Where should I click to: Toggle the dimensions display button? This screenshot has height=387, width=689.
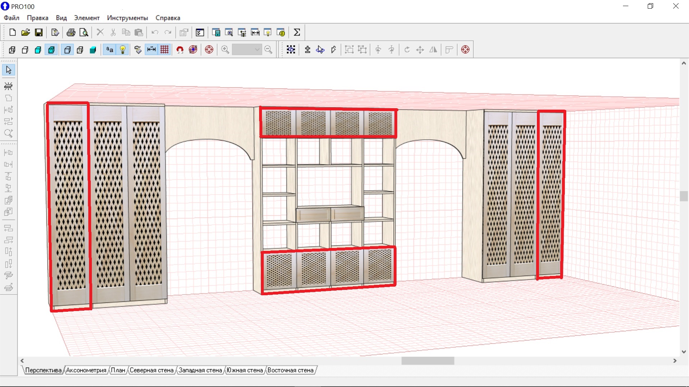click(x=151, y=50)
